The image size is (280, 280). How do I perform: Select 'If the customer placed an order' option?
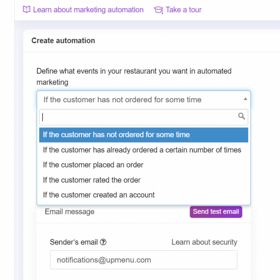[93, 165]
